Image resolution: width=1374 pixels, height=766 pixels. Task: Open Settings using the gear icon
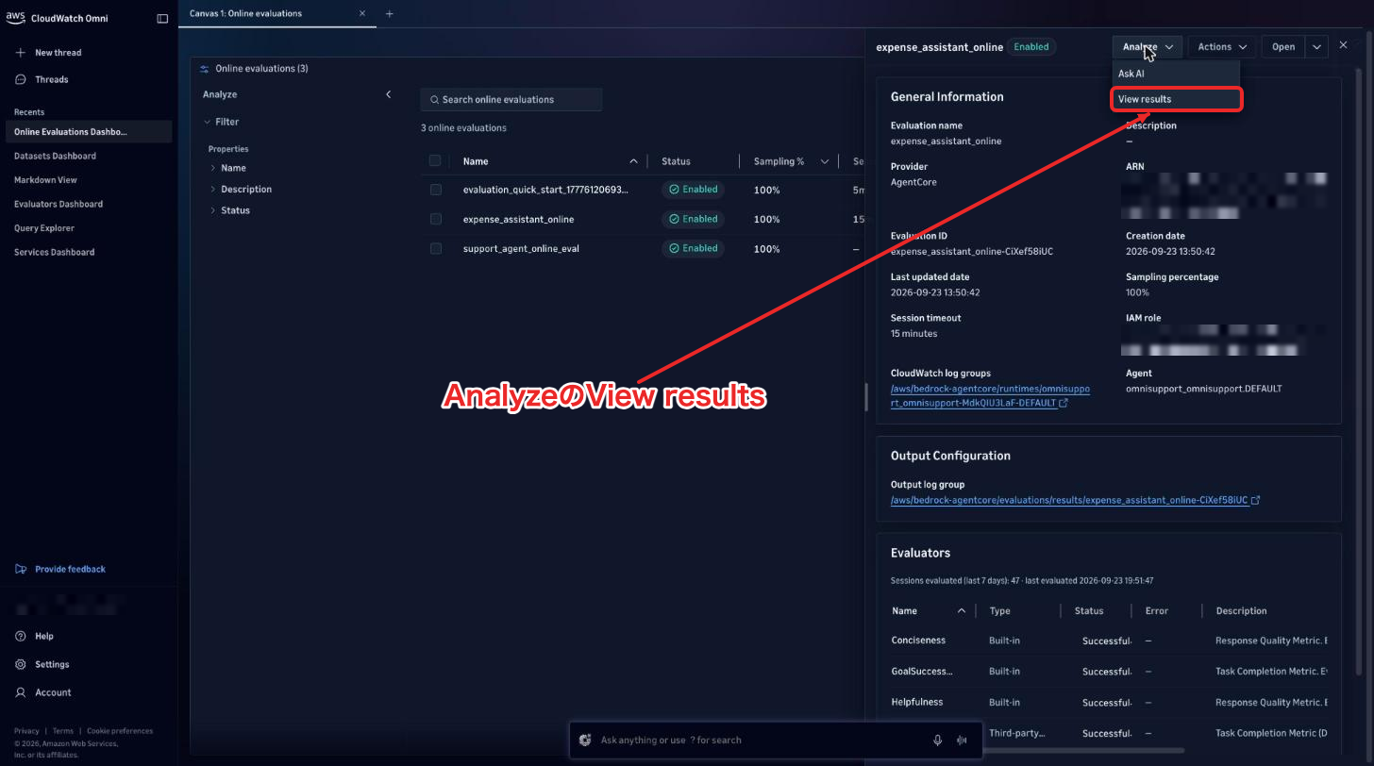[x=21, y=664]
